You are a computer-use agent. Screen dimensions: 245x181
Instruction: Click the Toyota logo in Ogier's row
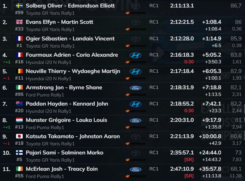tap(136, 39)
